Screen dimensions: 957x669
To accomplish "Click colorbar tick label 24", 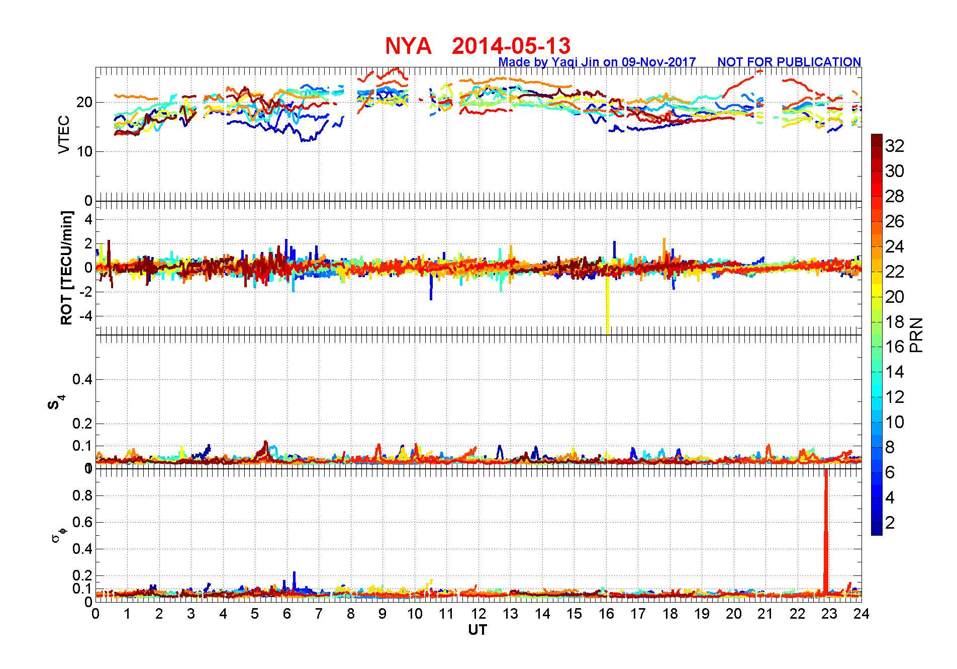I will (895, 246).
